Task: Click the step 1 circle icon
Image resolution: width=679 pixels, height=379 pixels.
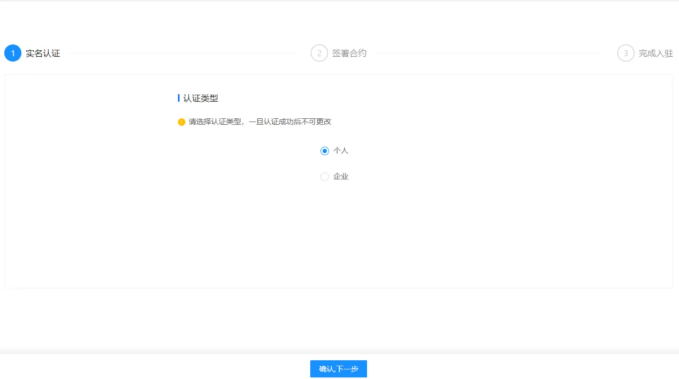Action: pos(13,53)
